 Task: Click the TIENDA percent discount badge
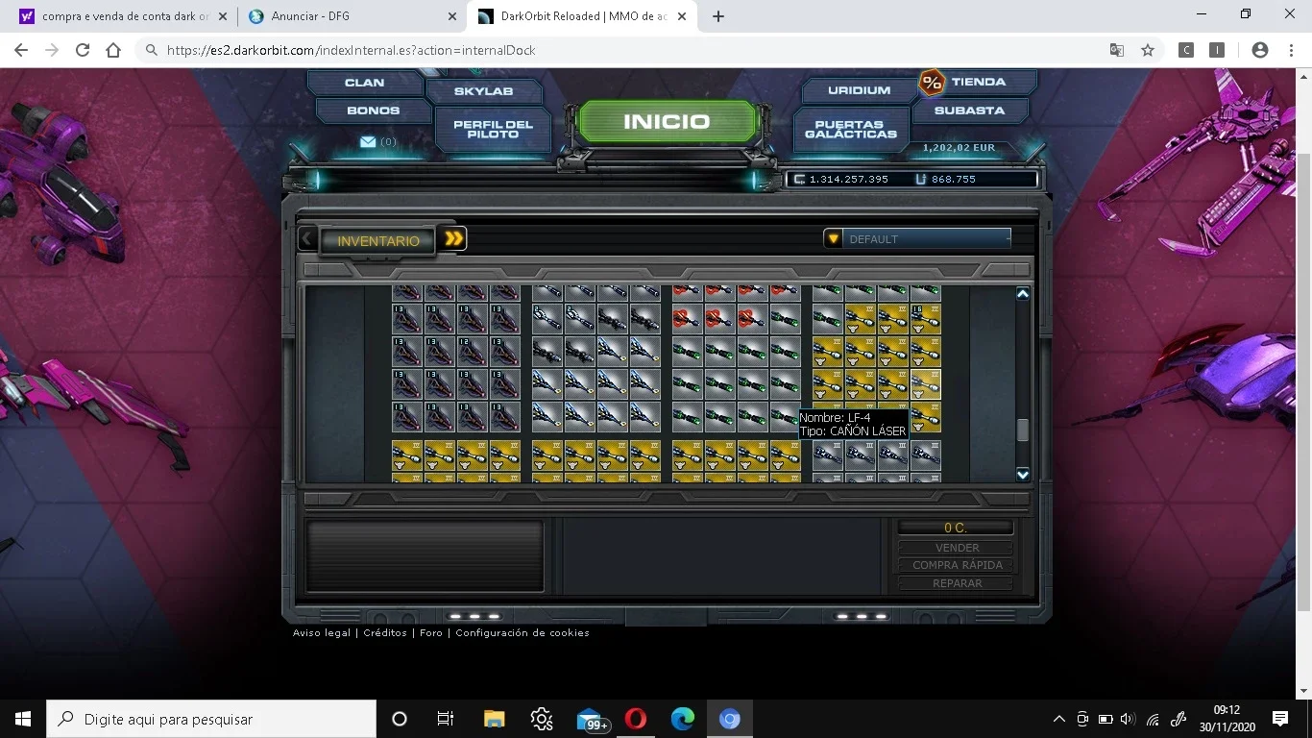click(x=932, y=83)
